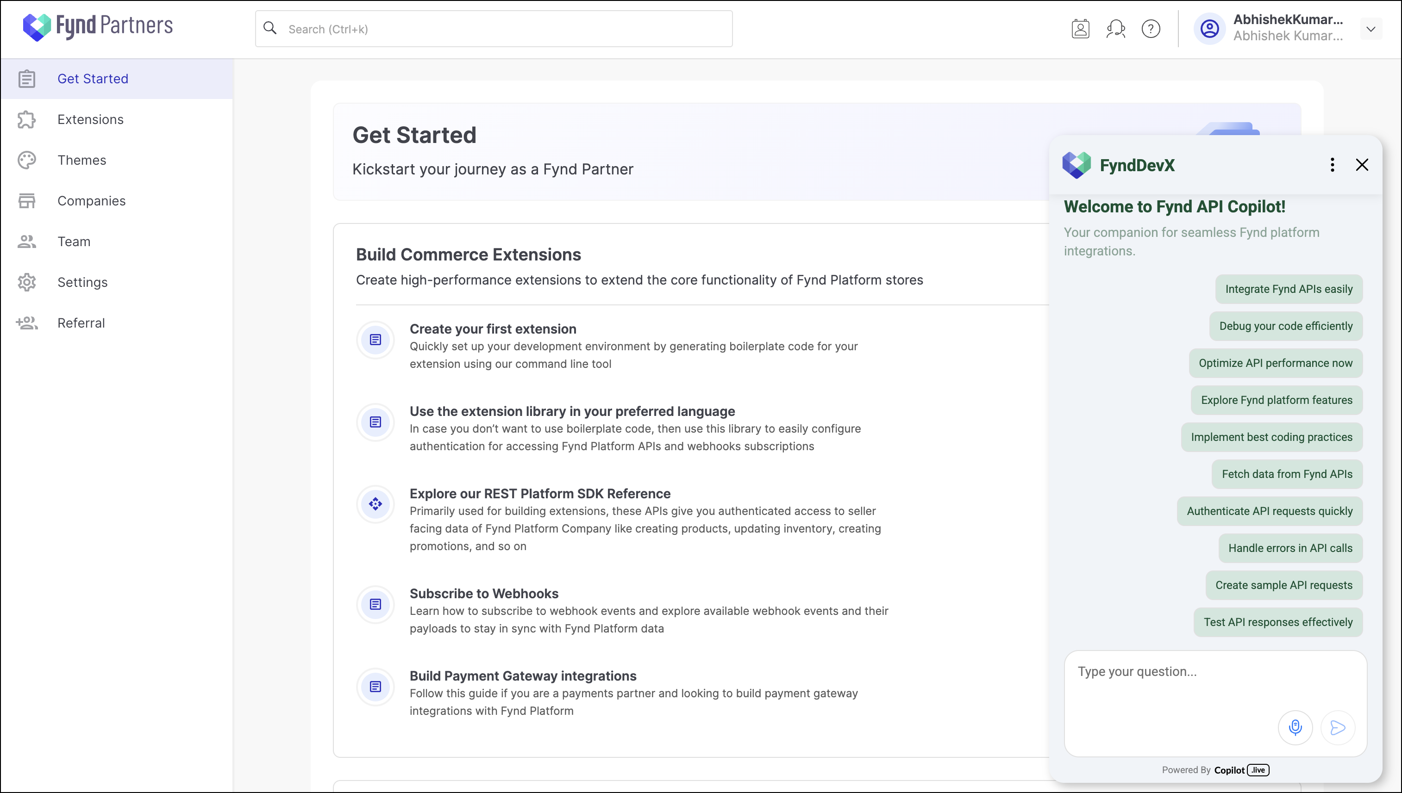Click the Subscribe to Webhooks icon

[376, 605]
